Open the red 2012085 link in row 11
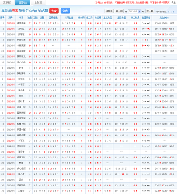The image size is (177, 194). (x=11, y=23)
